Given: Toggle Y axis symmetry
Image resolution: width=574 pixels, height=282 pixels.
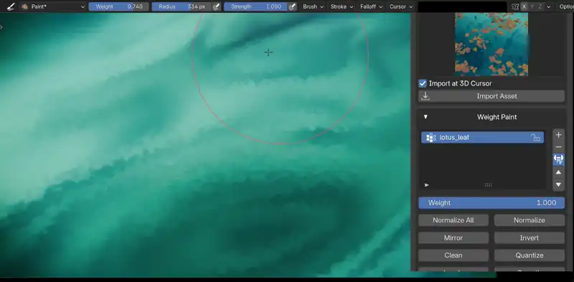Looking at the screenshot, I should click(532, 6).
